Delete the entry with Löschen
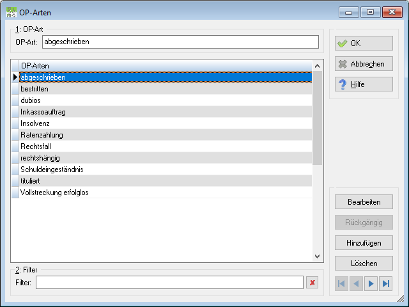 click(364, 263)
